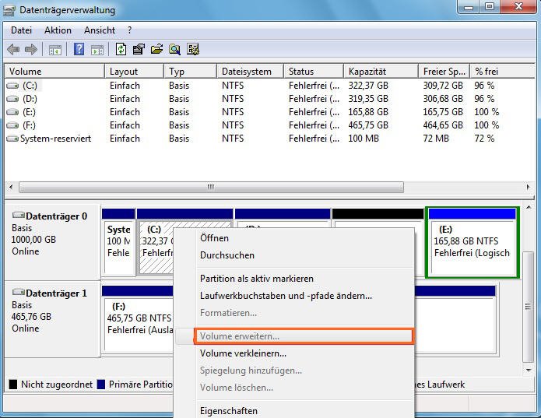The image size is (541, 418).
Task: Click the settings list toolbar icon with gear
Action: pos(193,49)
